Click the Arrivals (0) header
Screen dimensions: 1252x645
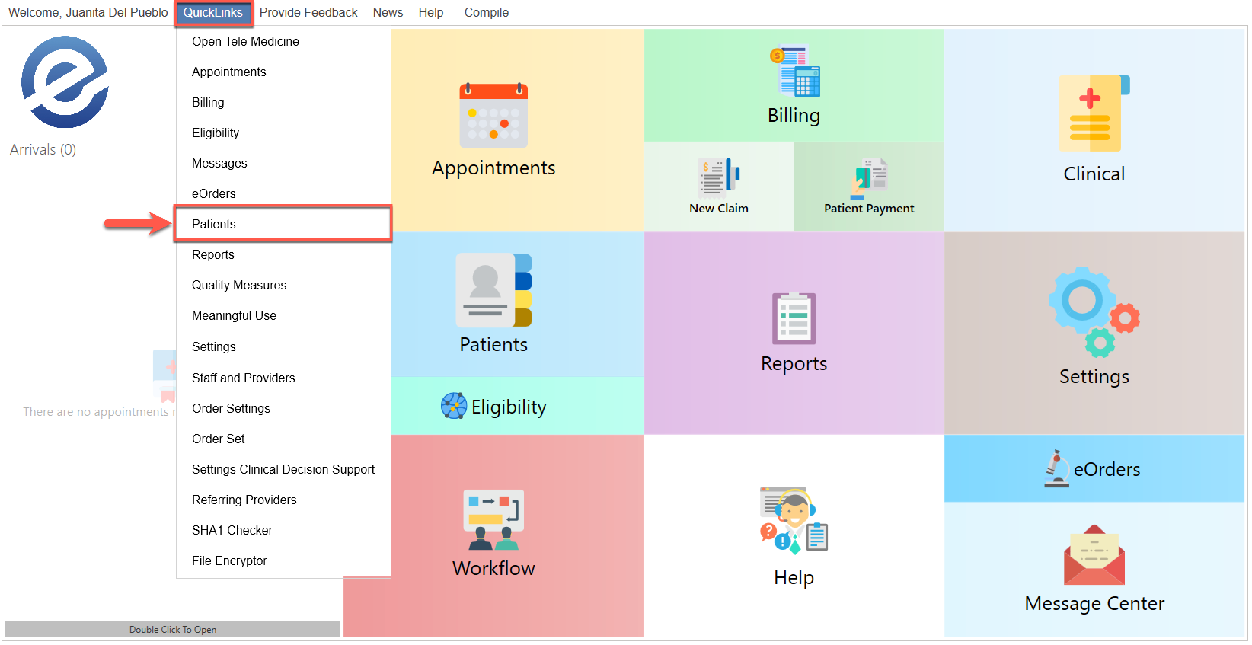click(x=43, y=149)
